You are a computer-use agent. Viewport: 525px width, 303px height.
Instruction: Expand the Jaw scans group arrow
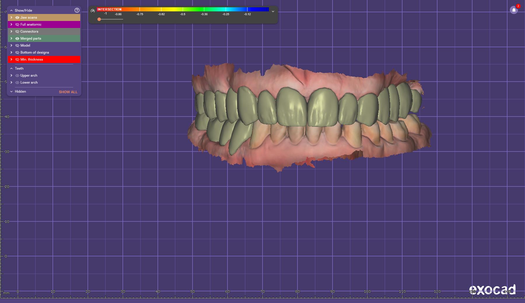tap(11, 17)
